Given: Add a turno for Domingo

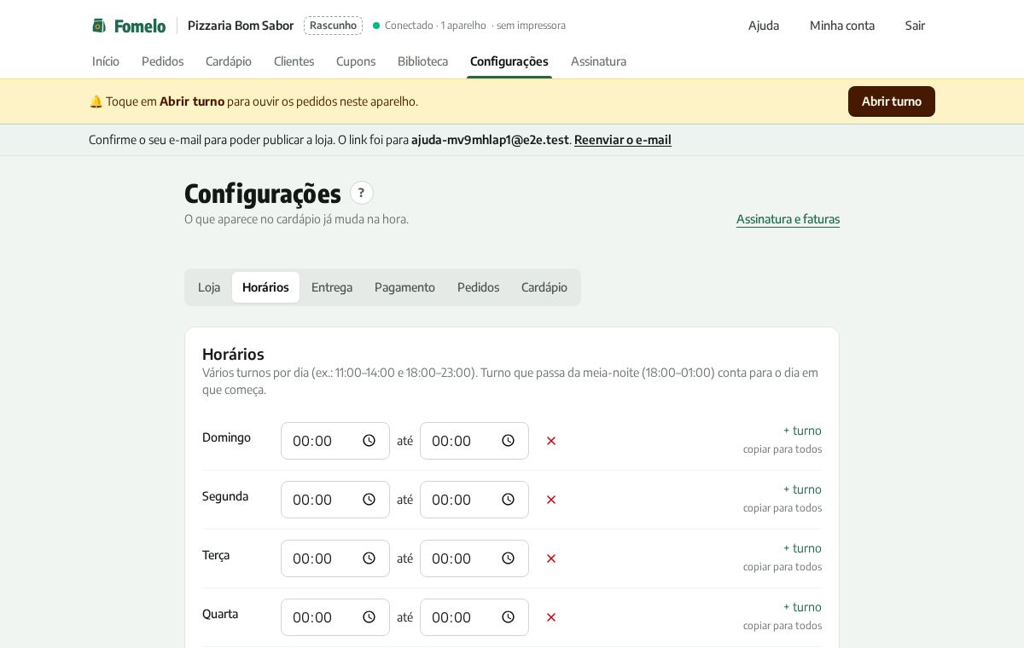Looking at the screenshot, I should pos(802,431).
